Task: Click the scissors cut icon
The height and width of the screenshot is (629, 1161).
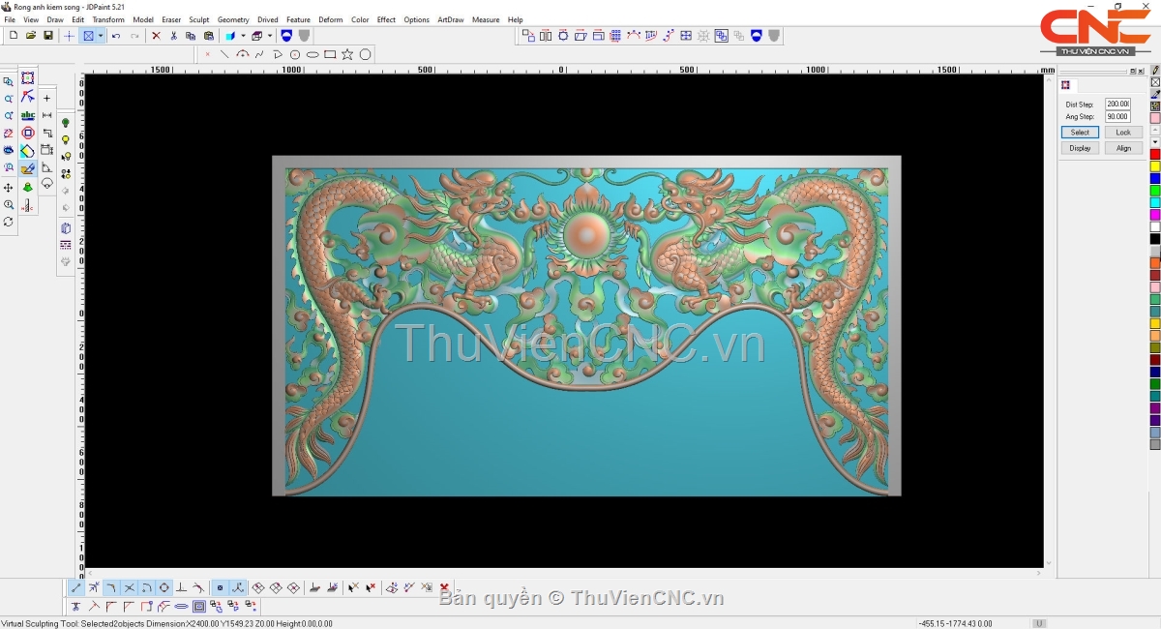Action: click(x=173, y=36)
